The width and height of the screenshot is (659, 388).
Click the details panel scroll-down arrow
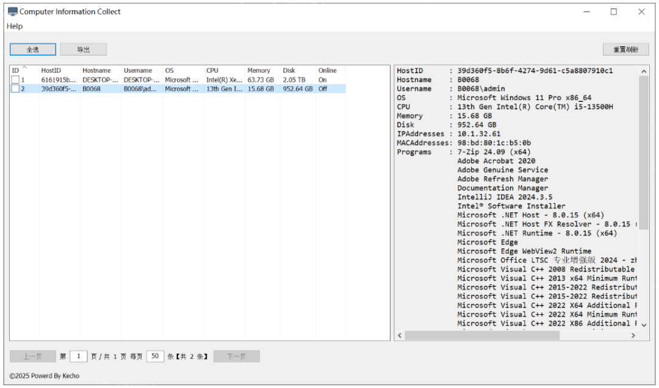click(644, 325)
